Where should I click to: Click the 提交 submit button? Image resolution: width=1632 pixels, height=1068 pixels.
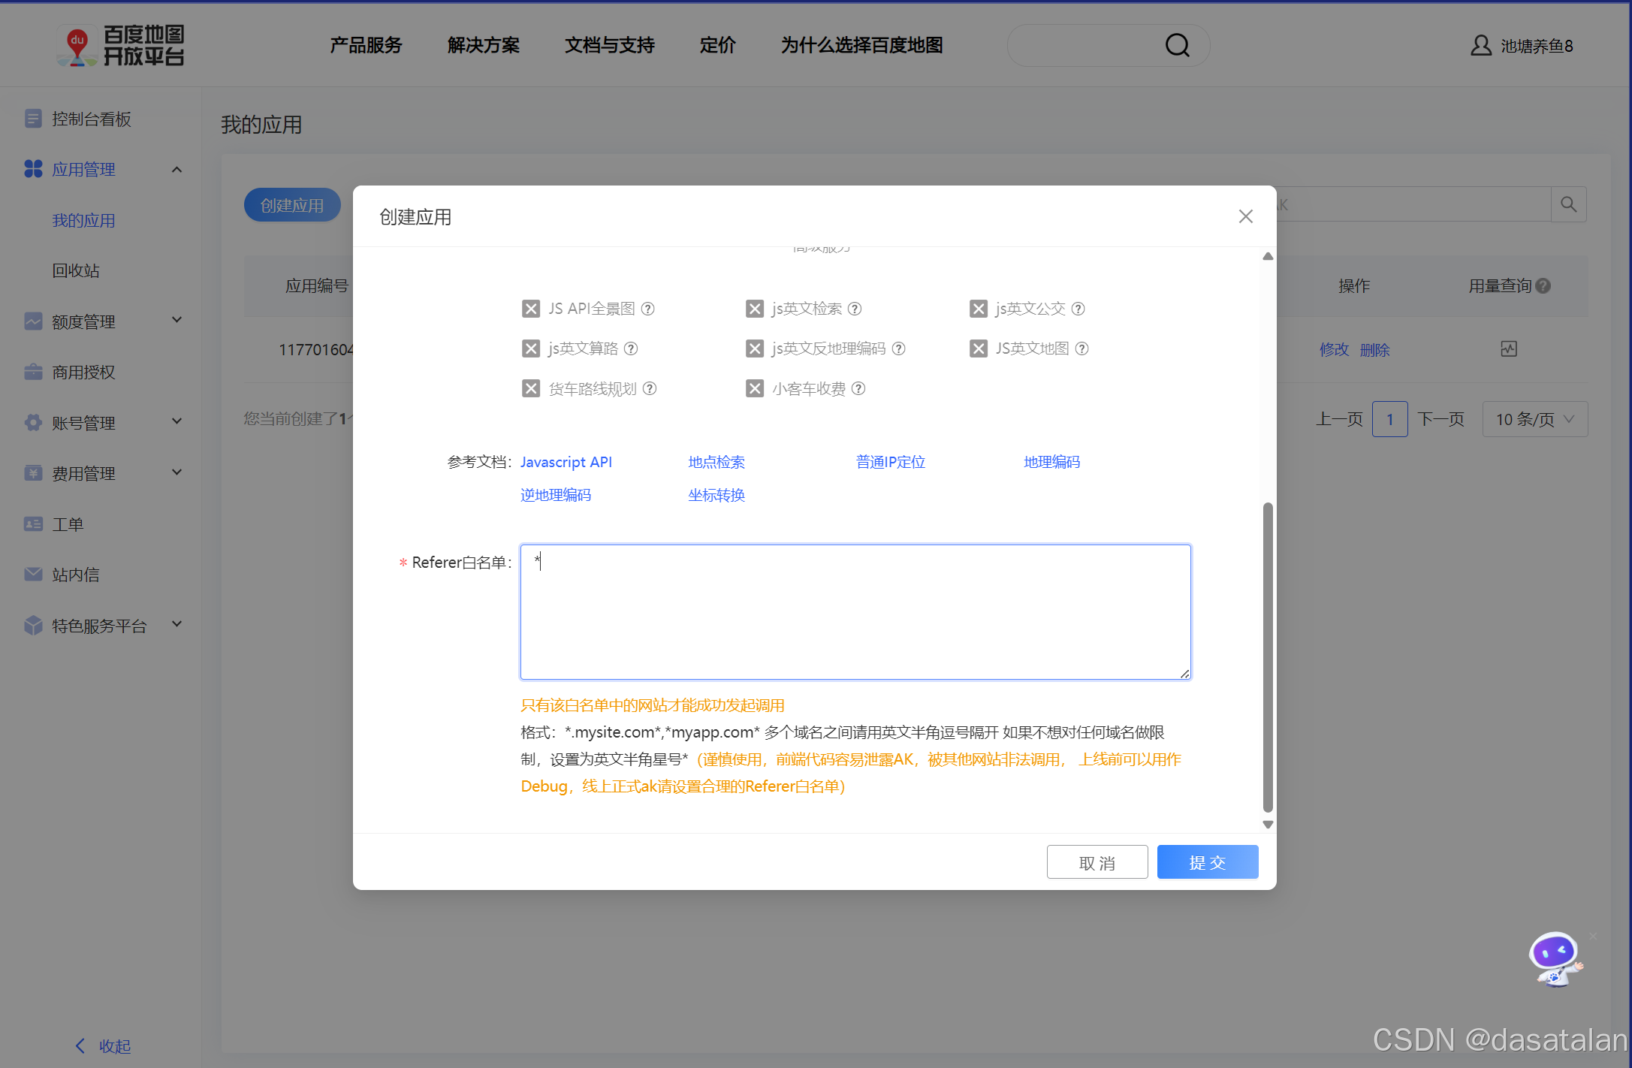tap(1207, 862)
